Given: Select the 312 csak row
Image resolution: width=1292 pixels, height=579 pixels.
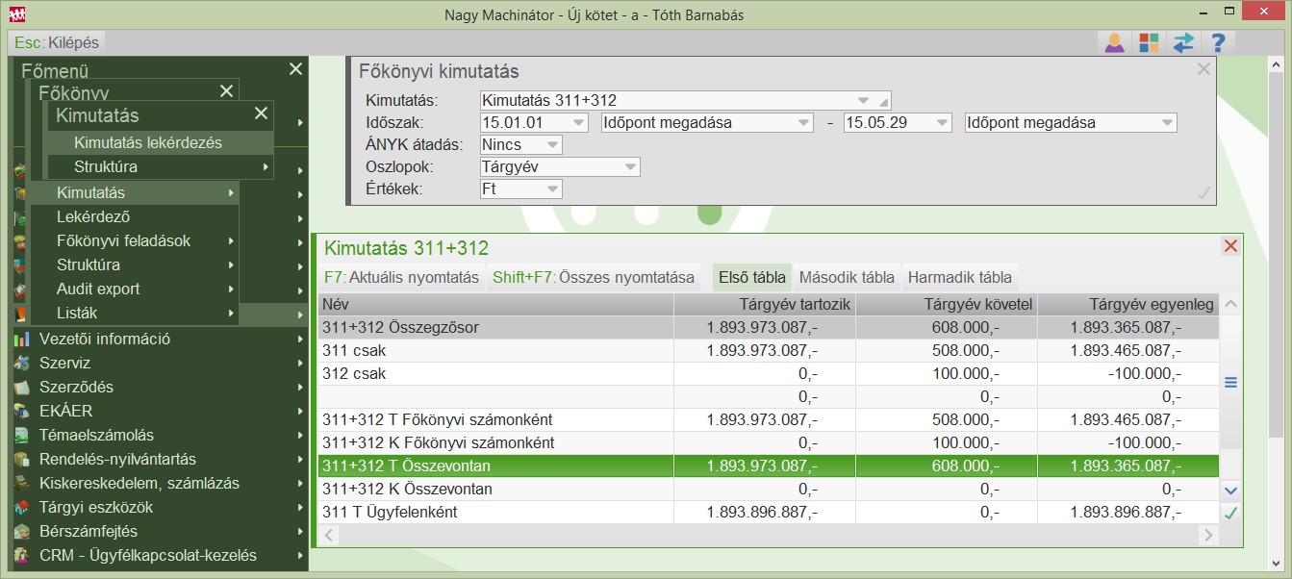Looking at the screenshot, I should click(x=769, y=373).
